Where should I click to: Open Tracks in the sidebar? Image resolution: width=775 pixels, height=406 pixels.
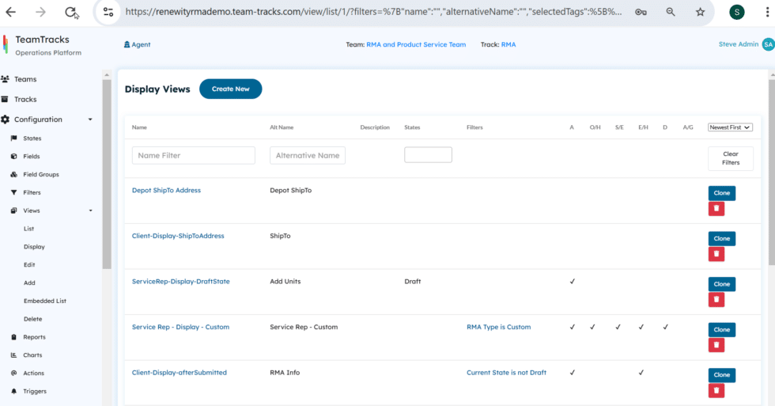25,100
